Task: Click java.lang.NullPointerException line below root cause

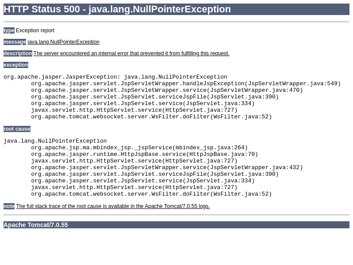Action: pyautogui.click(x=55, y=141)
